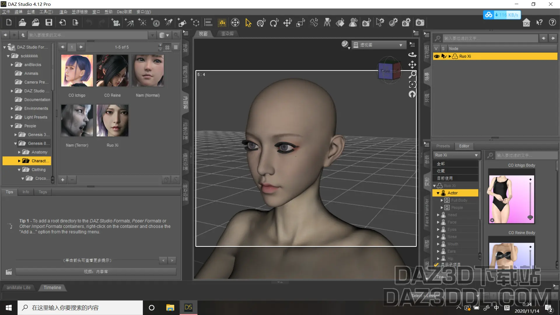Open the viewport draw style sphere menu
The height and width of the screenshot is (315, 560).
346,45
